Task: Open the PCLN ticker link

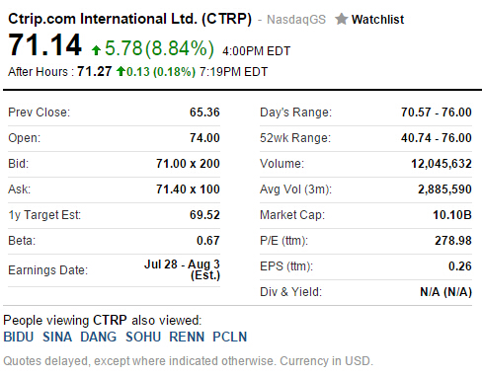Action: tap(230, 337)
